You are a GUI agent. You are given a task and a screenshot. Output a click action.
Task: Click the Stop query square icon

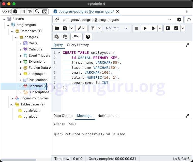[x=136, y=28]
